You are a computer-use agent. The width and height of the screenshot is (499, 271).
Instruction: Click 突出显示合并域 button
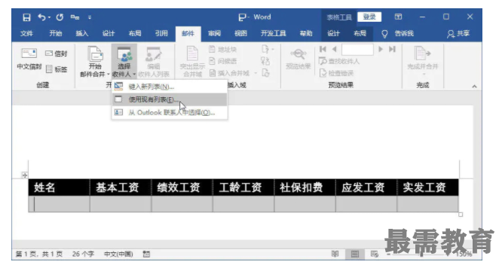pos(192,62)
